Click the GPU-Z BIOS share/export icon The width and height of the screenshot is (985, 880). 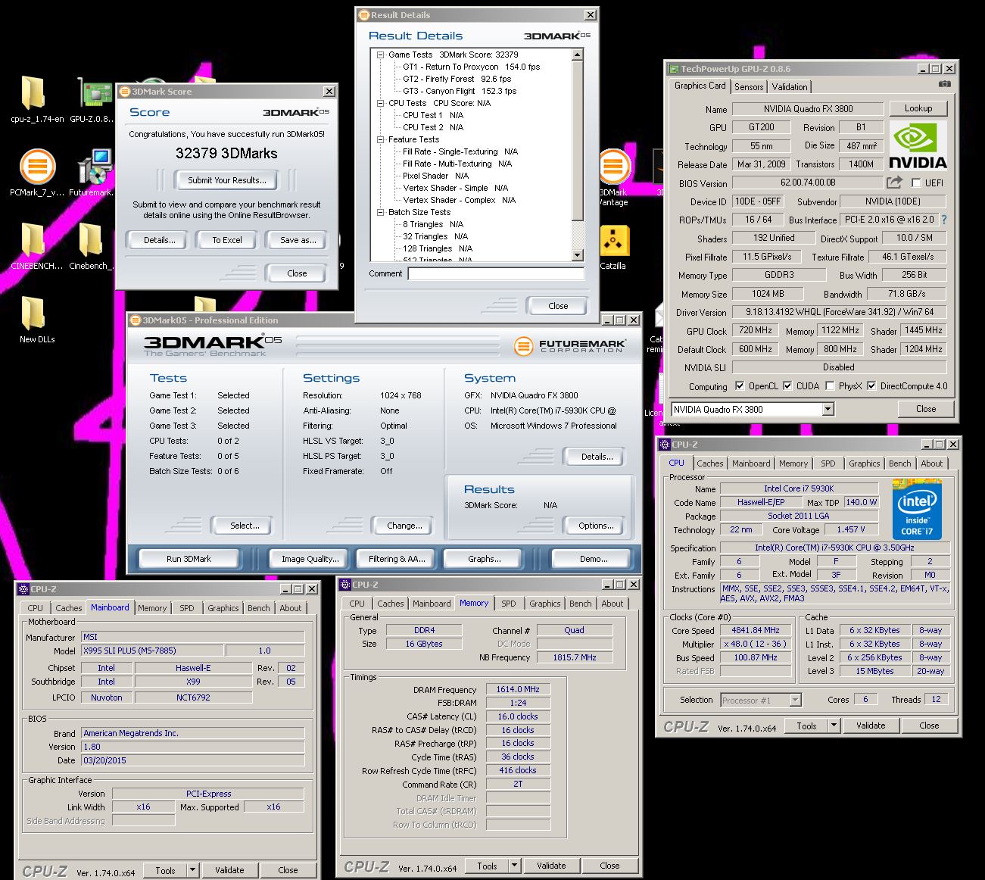click(x=894, y=183)
